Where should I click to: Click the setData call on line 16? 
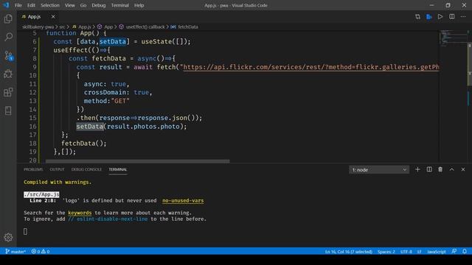90,127
